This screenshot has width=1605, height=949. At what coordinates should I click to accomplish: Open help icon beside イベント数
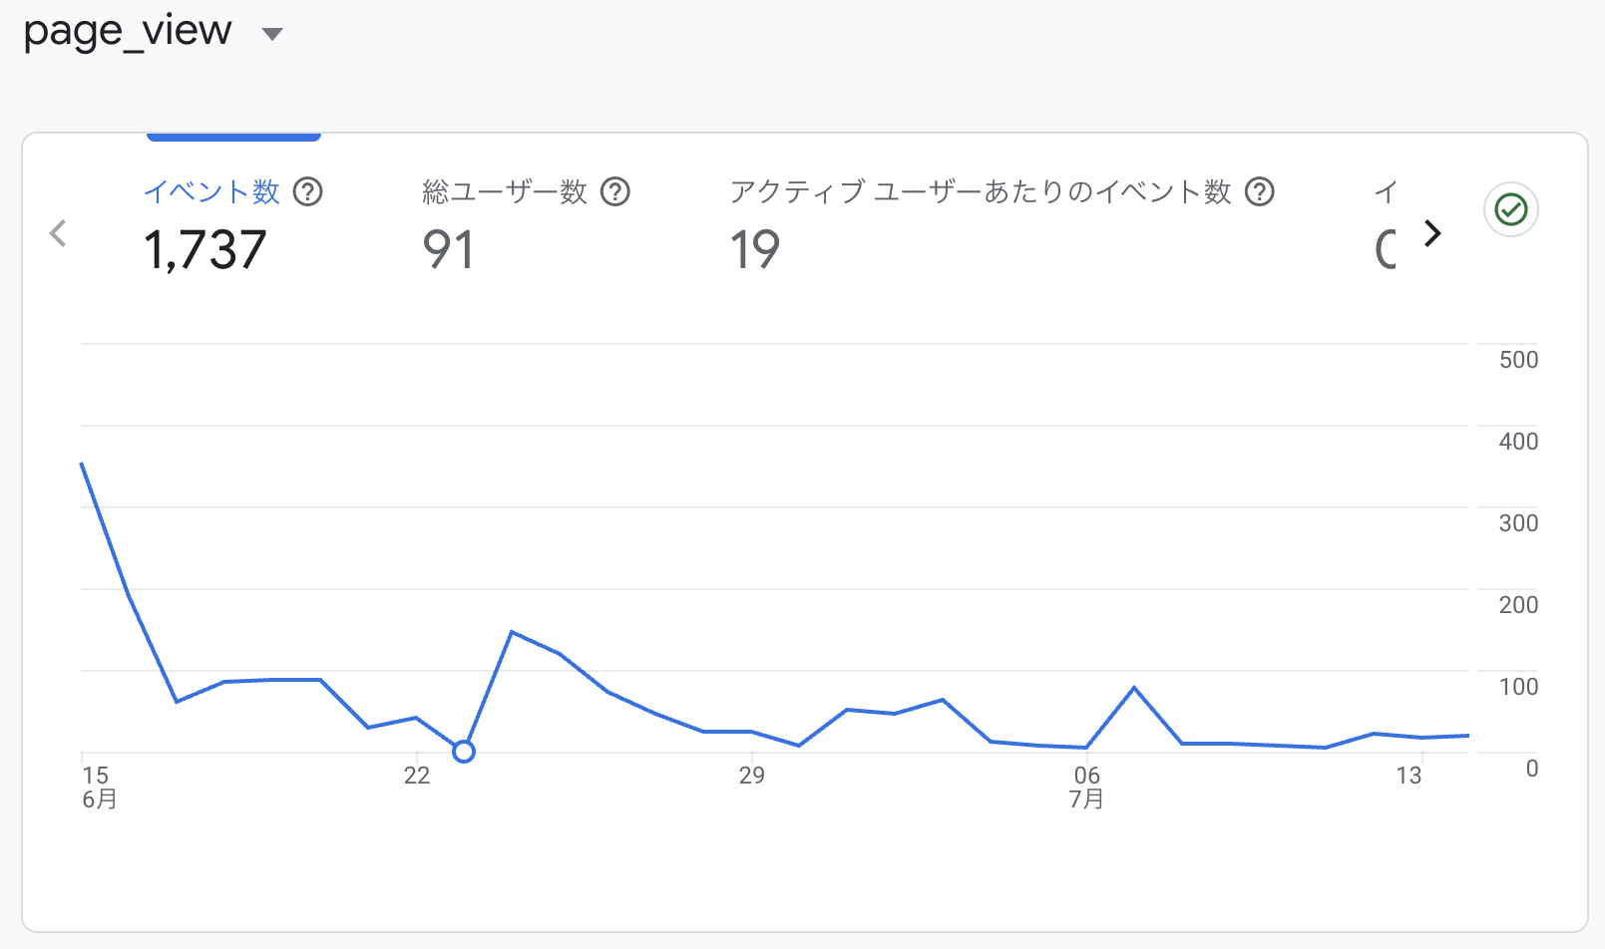(x=307, y=191)
